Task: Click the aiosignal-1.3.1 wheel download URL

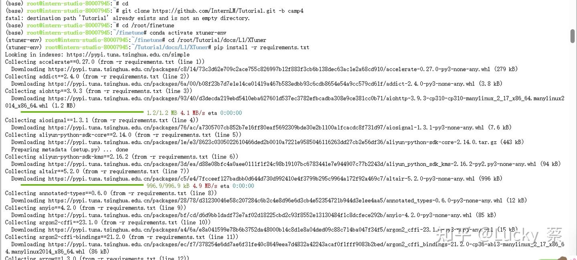Action: (266, 127)
